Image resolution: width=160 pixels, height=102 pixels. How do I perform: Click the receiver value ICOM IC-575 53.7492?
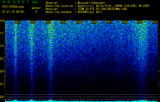pyautogui.click(x=96, y=9)
